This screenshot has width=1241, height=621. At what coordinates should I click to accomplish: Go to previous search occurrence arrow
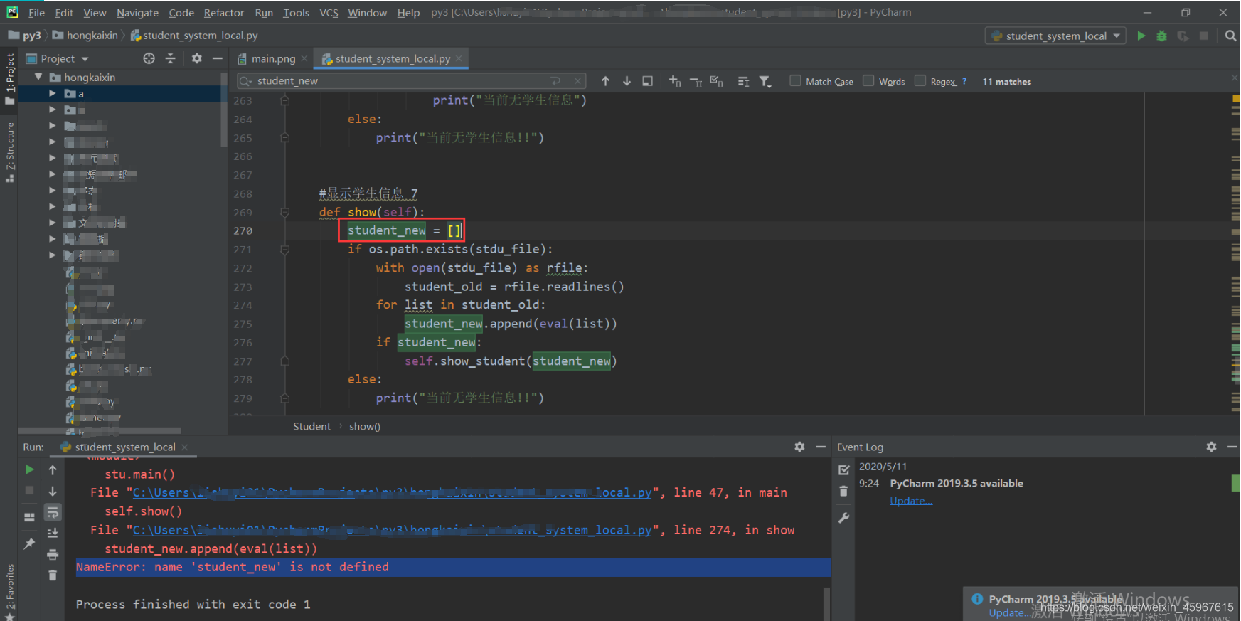click(605, 81)
